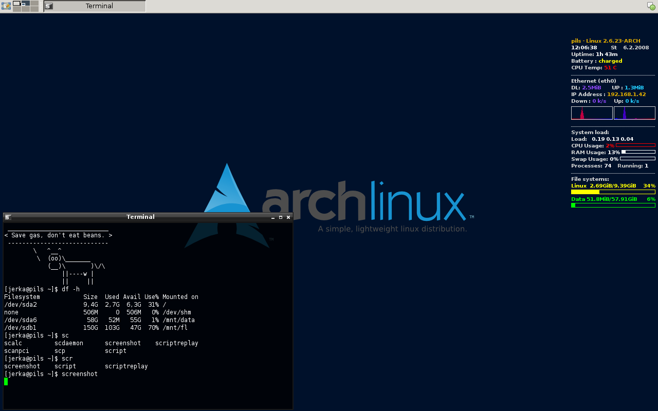Click 'scp' in the completion list

point(60,351)
